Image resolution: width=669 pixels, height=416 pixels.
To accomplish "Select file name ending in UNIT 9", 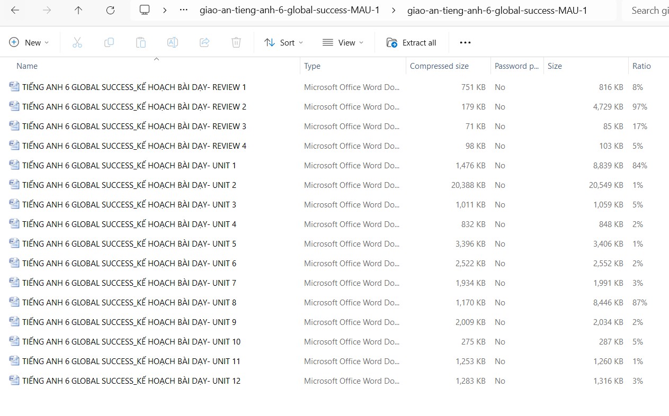I will click(129, 322).
